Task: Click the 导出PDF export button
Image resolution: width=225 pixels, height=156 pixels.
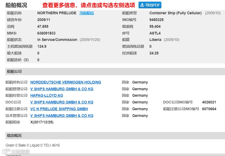Action: click(150, 5)
